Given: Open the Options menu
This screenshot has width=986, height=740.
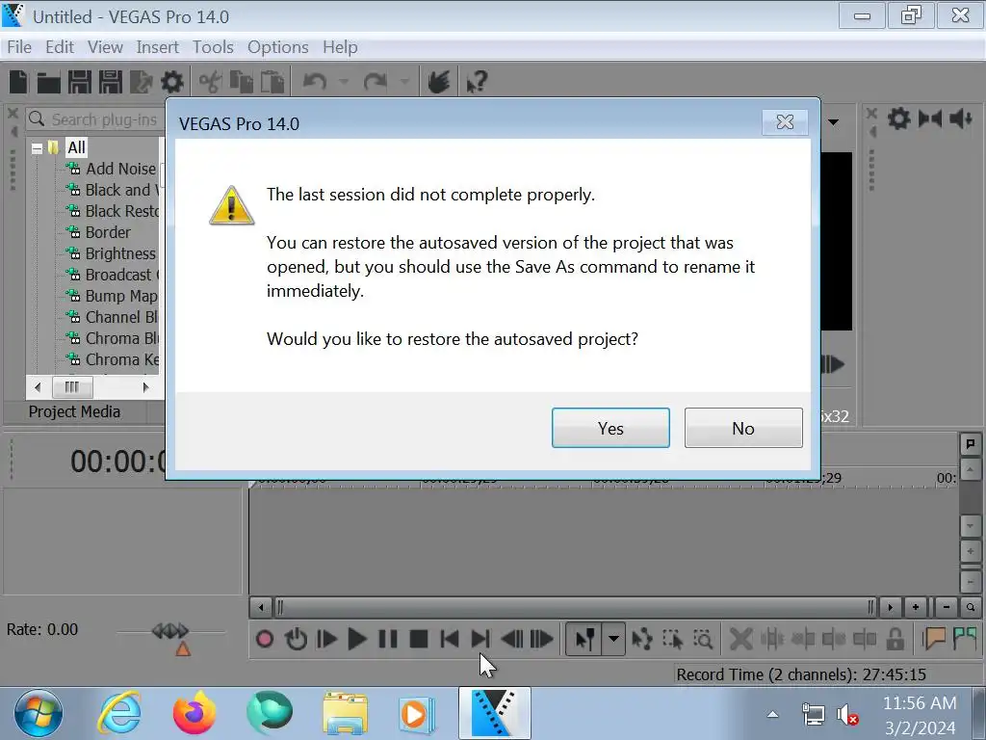Looking at the screenshot, I should (x=278, y=47).
